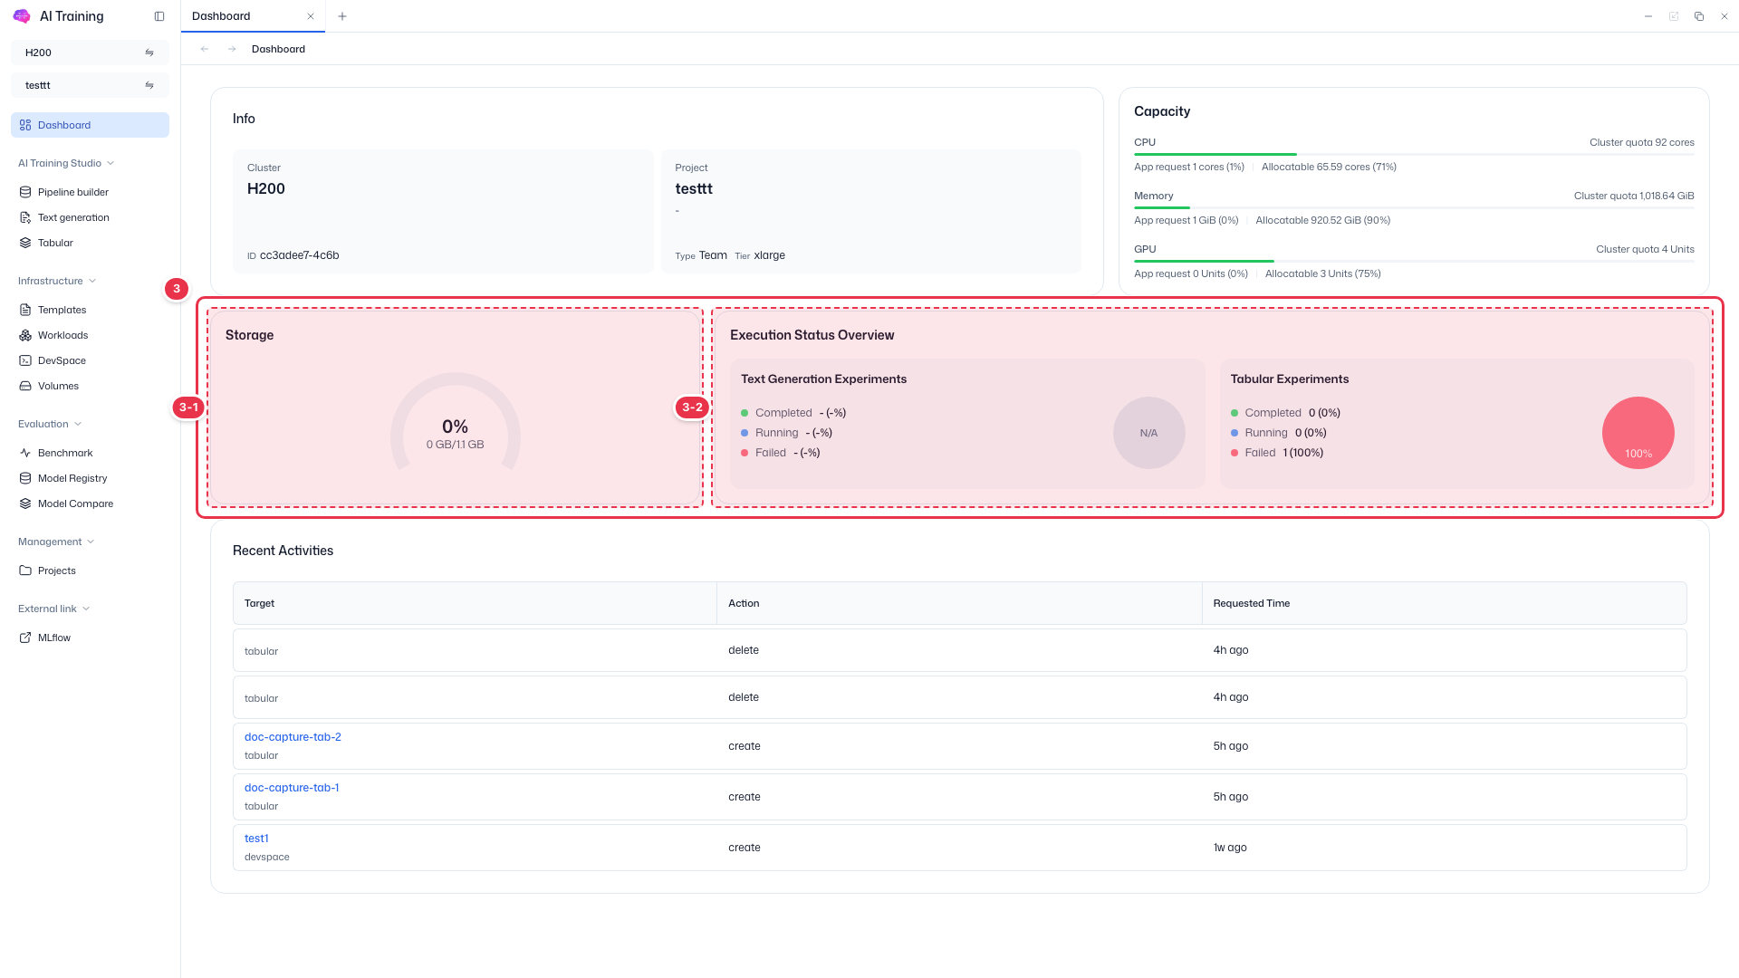Collapse the sidebar panel toggle icon

coord(159,16)
